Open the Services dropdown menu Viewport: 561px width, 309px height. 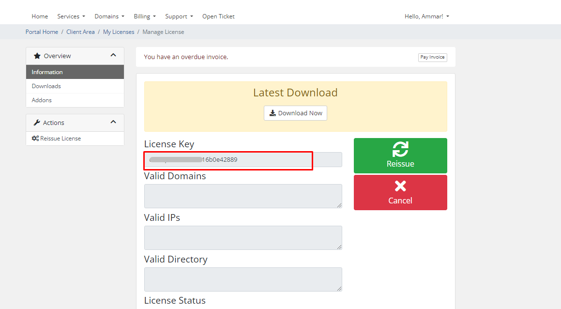[71, 16]
